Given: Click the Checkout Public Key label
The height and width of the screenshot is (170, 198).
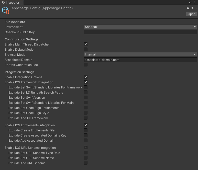Looking at the screenshot, I should point(20,32).
